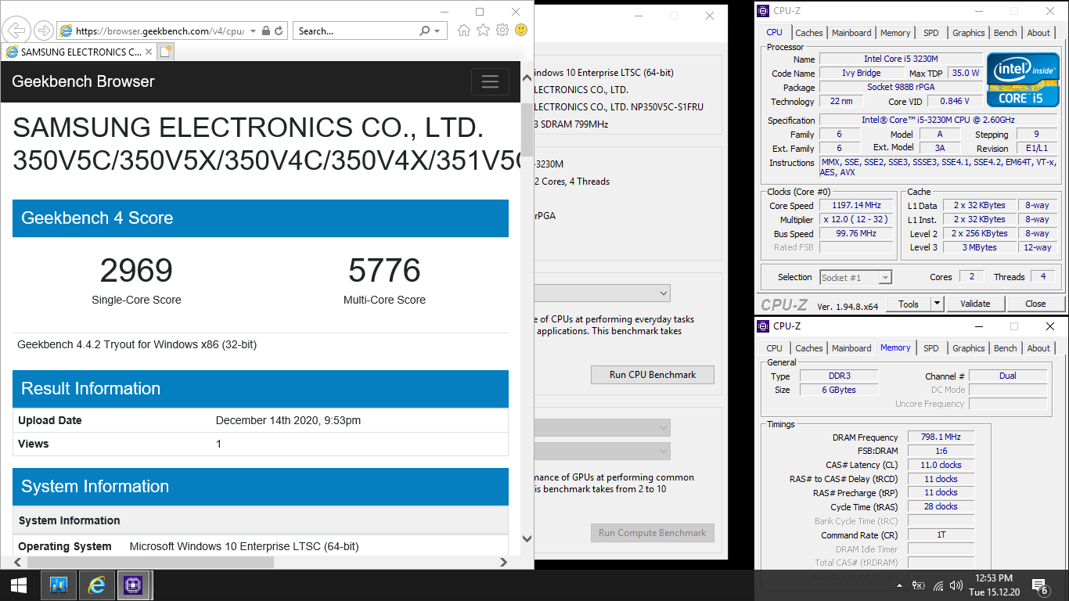This screenshot has height=601, width=1069.
Task: Open About tab in upper CPU-Z window
Action: pos(1038,33)
